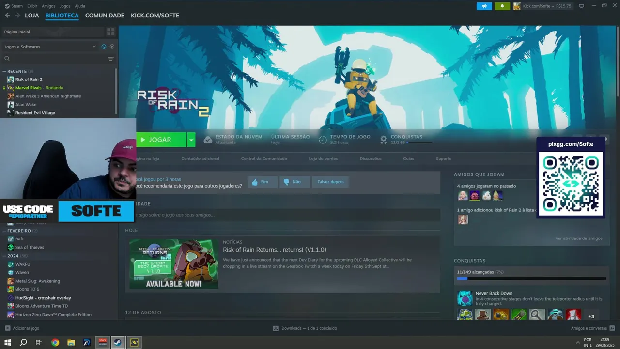
Task: Go back with the left arrow
Action: pos(7,16)
